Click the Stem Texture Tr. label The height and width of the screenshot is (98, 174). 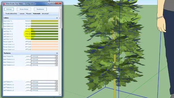[x=8, y=56]
